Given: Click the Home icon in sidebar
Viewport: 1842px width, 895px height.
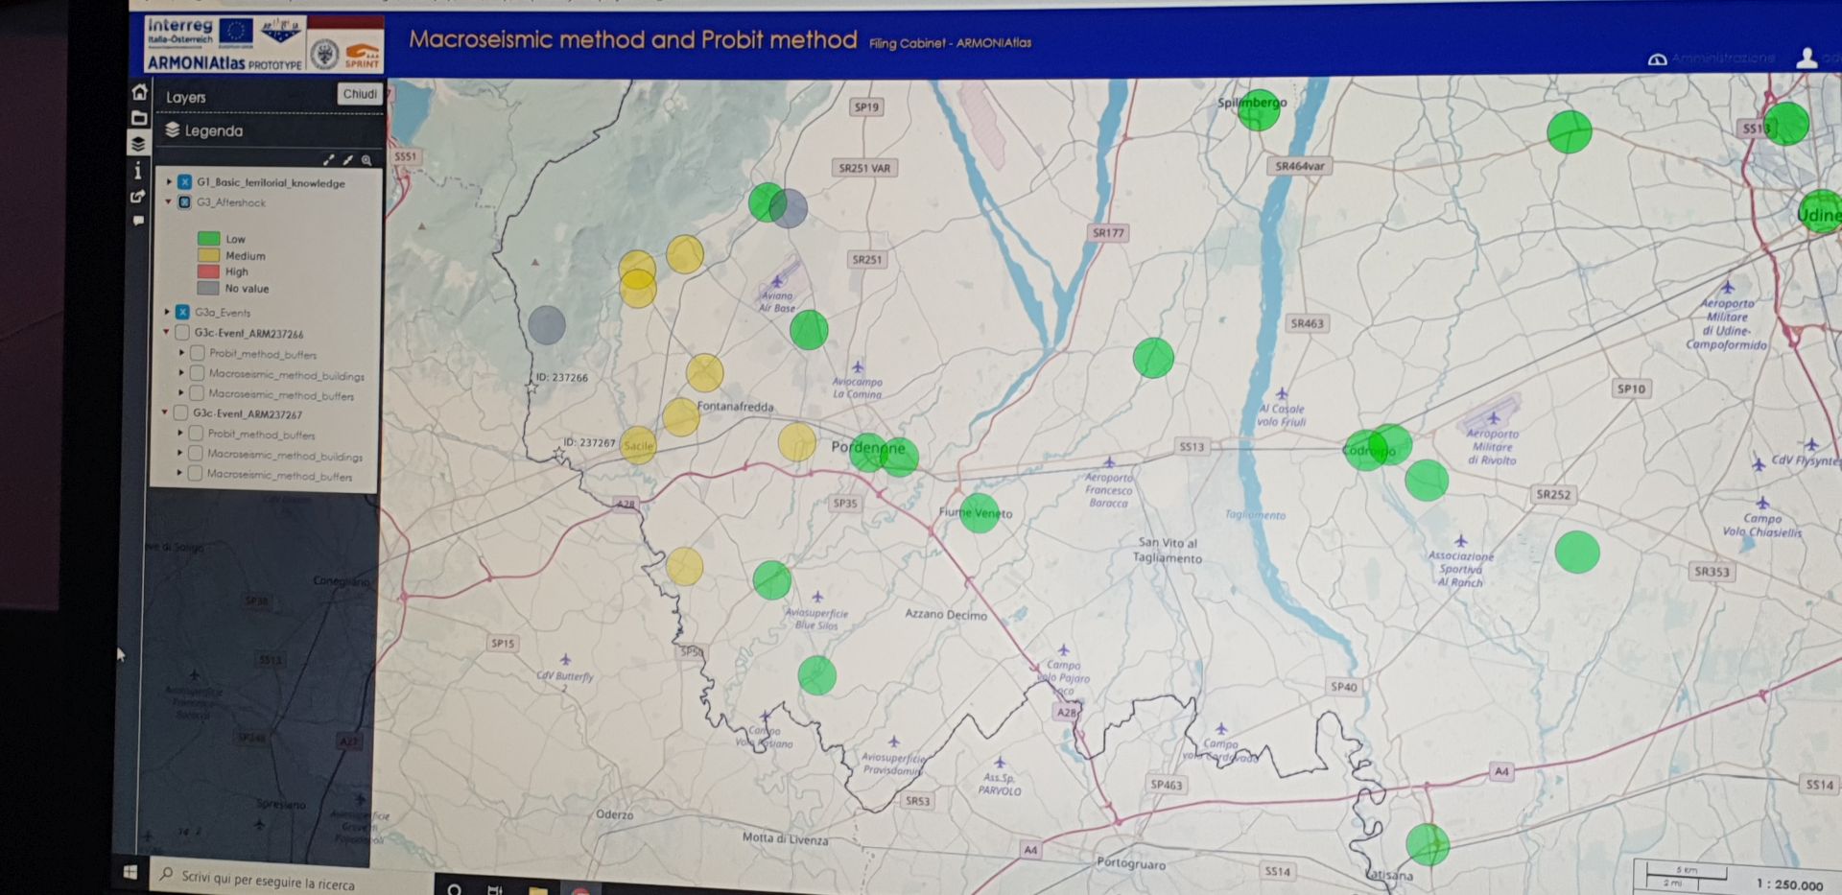Looking at the screenshot, I should (x=139, y=92).
